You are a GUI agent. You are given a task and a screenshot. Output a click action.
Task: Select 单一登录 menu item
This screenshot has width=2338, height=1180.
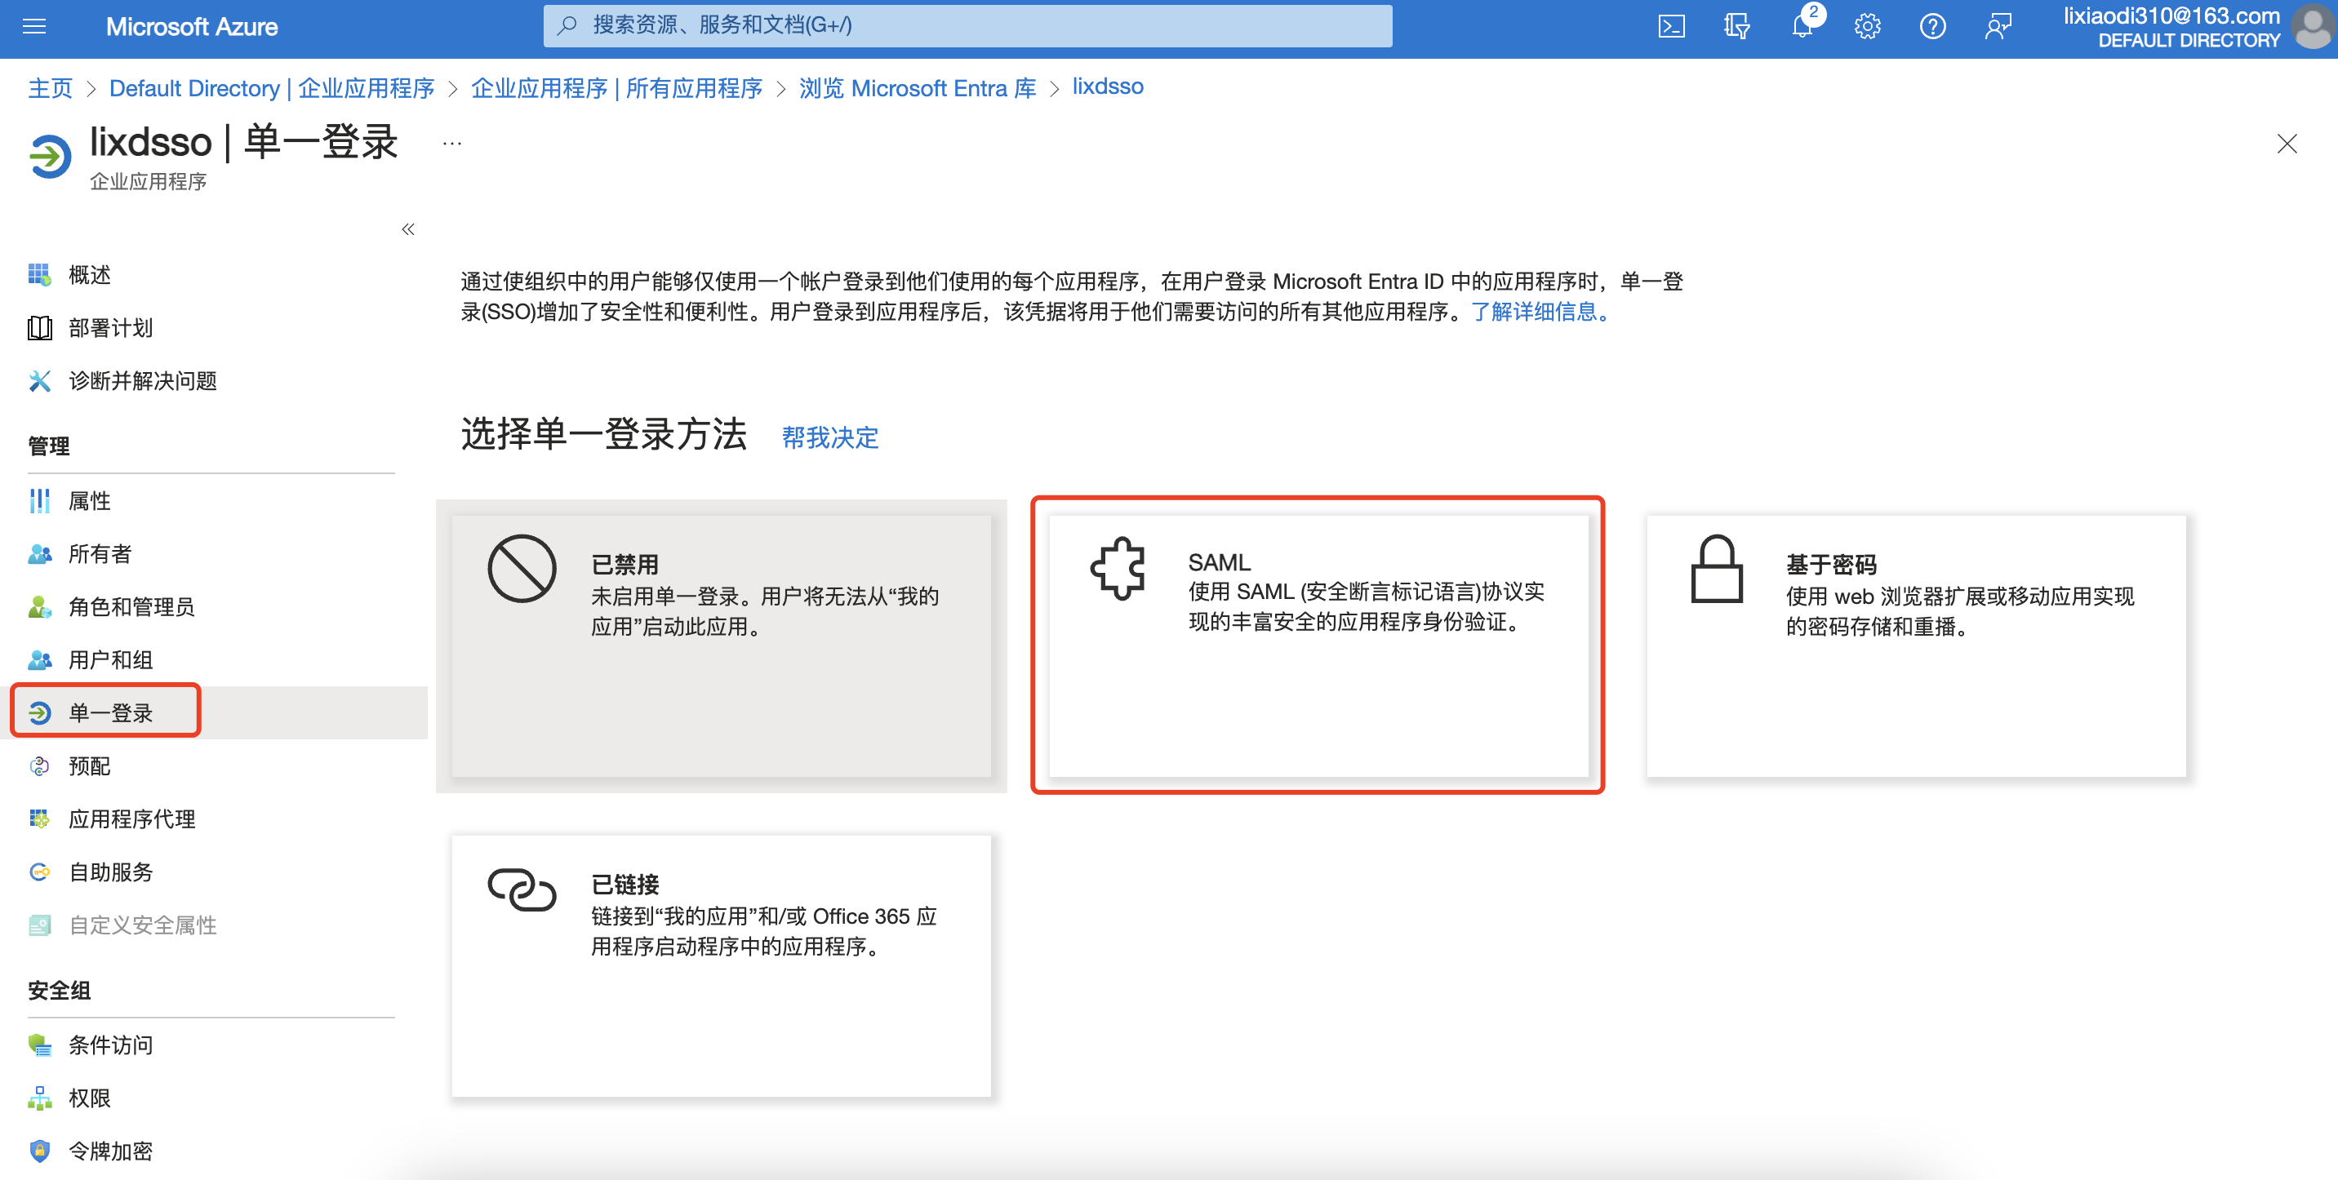pos(214,713)
